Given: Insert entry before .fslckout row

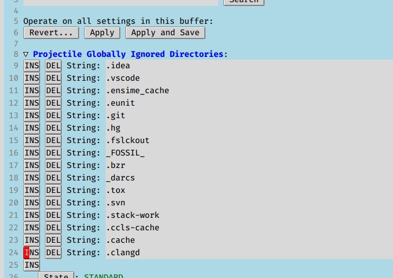Looking at the screenshot, I should (x=31, y=141).
